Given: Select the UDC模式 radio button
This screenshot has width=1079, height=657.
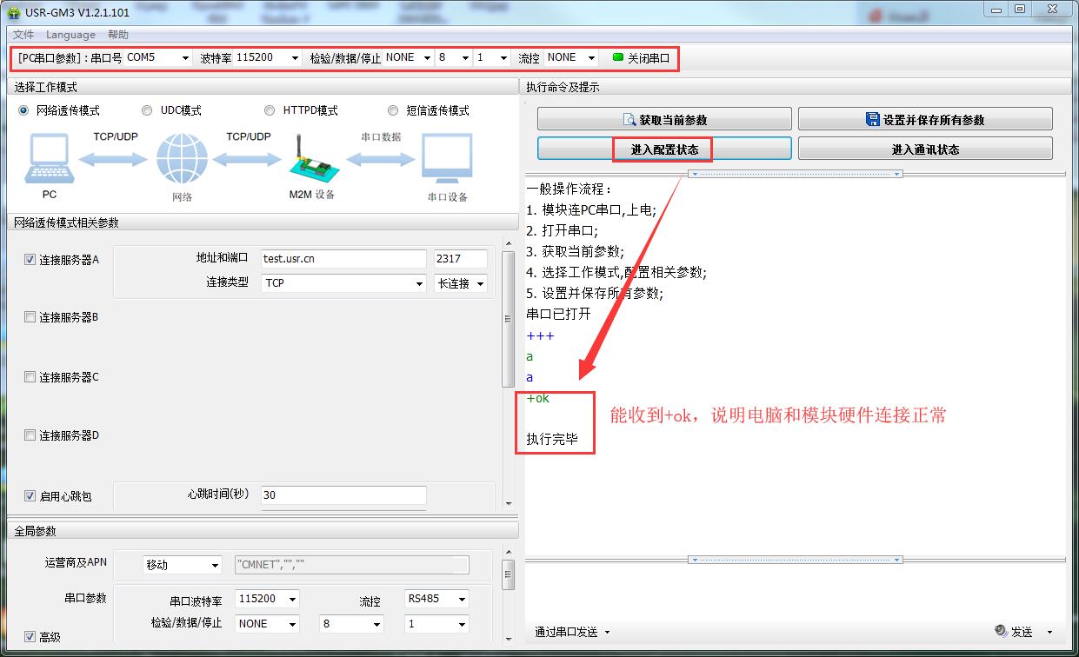Looking at the screenshot, I should pyautogui.click(x=147, y=110).
